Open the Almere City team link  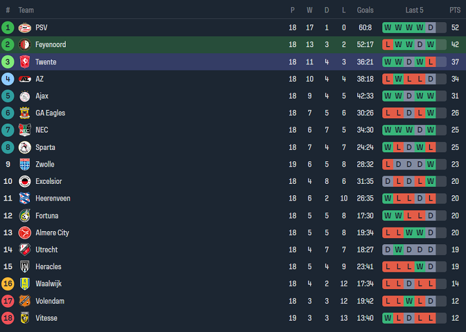coord(52,233)
